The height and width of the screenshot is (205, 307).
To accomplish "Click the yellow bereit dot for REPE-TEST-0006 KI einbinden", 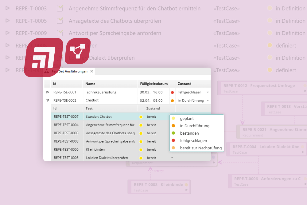I will point(141,149).
